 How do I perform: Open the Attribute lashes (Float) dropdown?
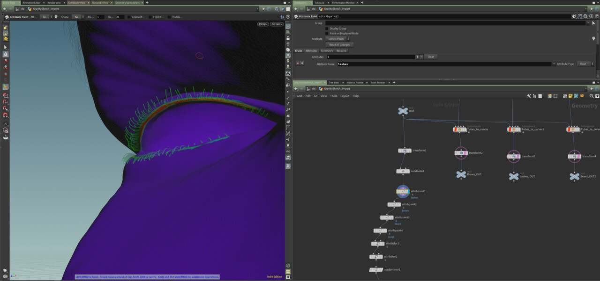click(338, 39)
